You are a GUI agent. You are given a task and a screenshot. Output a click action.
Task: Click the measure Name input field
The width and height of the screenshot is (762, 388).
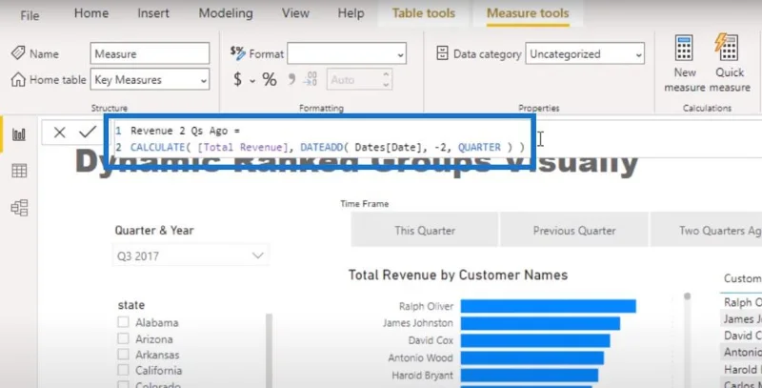click(x=150, y=53)
